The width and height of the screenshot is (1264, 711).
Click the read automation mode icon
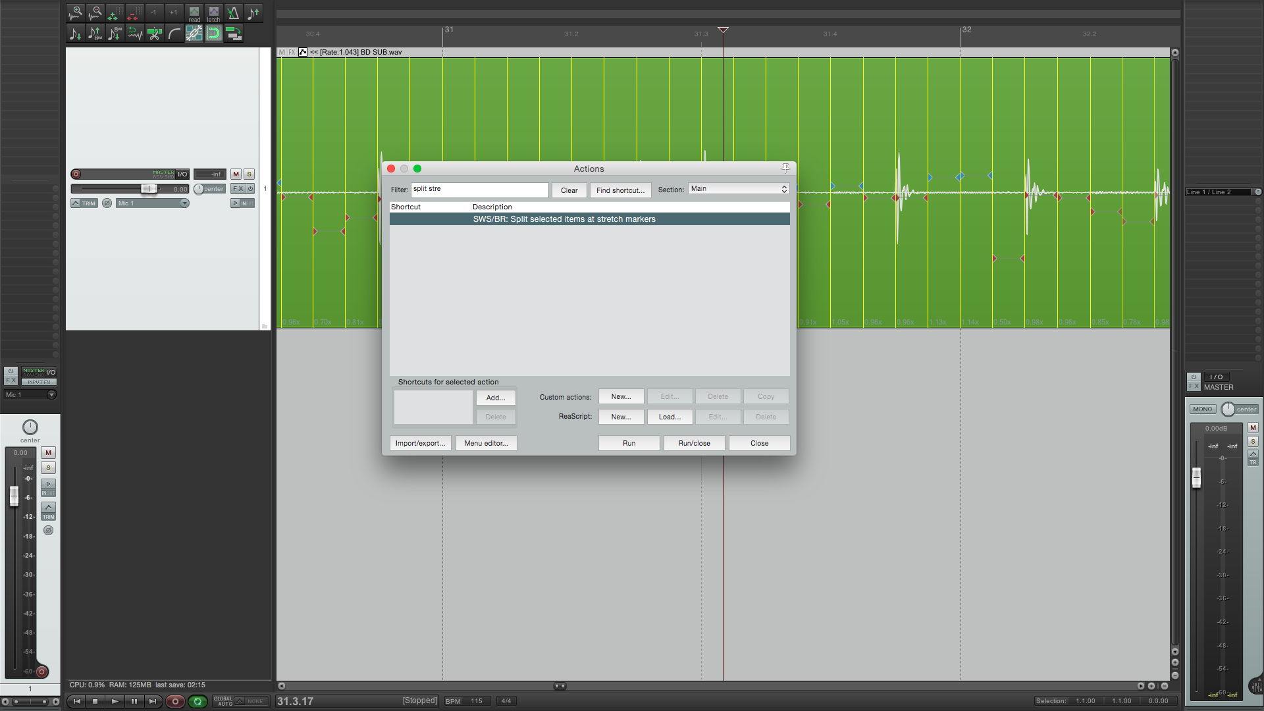(x=194, y=13)
